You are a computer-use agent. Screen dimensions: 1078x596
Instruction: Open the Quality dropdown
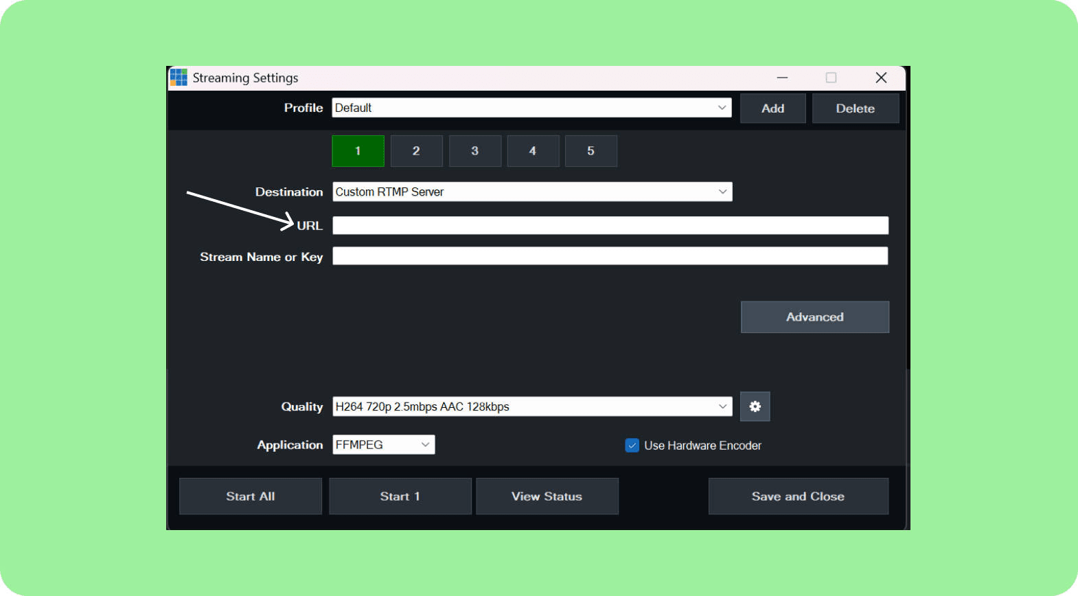(532, 406)
